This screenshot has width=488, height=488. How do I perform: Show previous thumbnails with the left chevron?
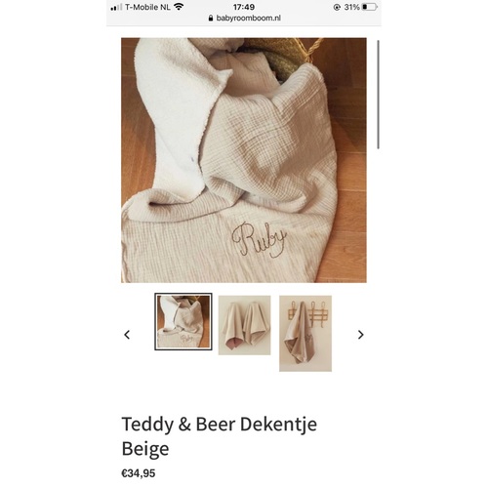[x=127, y=334]
